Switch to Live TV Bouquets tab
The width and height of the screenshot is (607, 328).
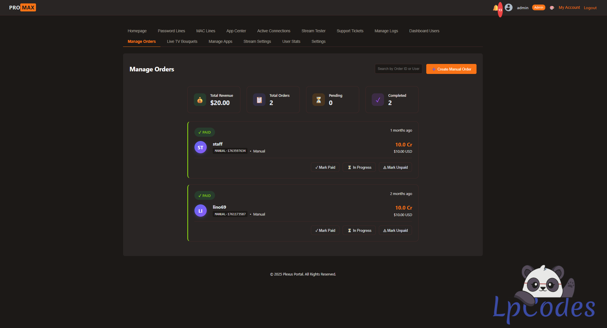click(x=182, y=41)
